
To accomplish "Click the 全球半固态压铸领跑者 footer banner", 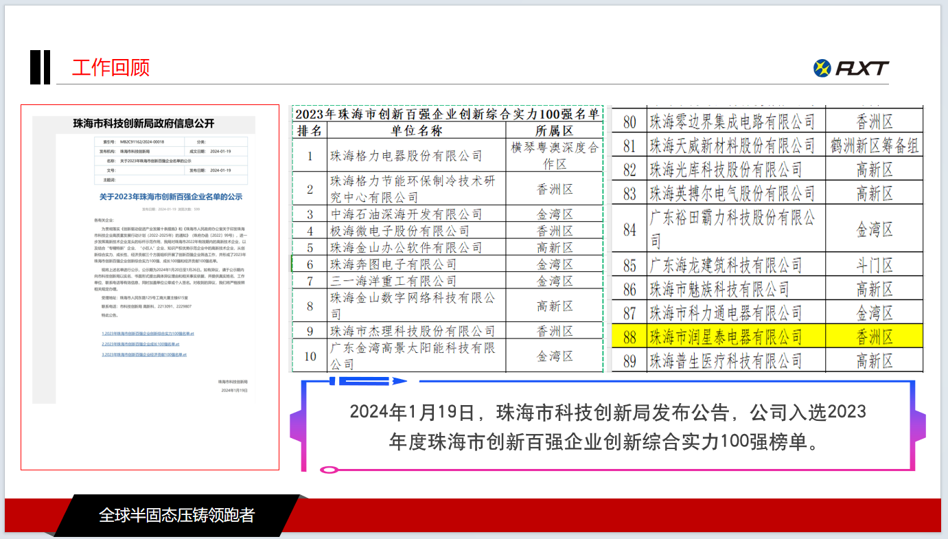I will click(176, 515).
